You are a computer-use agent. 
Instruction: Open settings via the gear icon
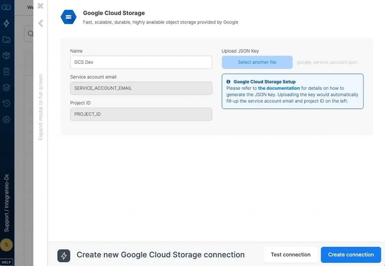click(x=6, y=119)
